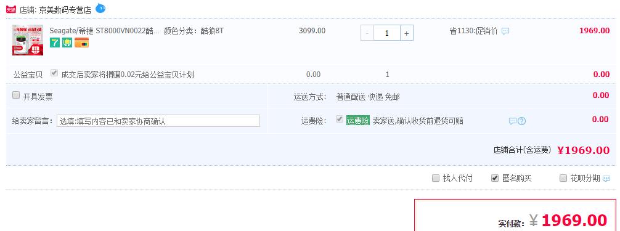Uncheck the 匿名购买 anonymous purchase checkbox

pos(495,178)
